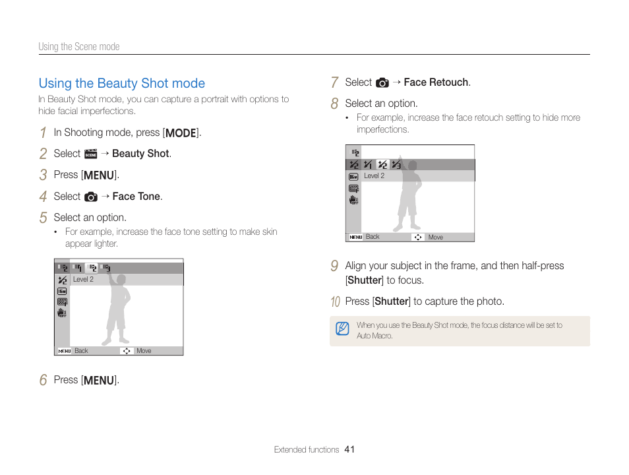Click OIS off hand icon in Face Tone screen
629x475 pixels.
(62, 313)
